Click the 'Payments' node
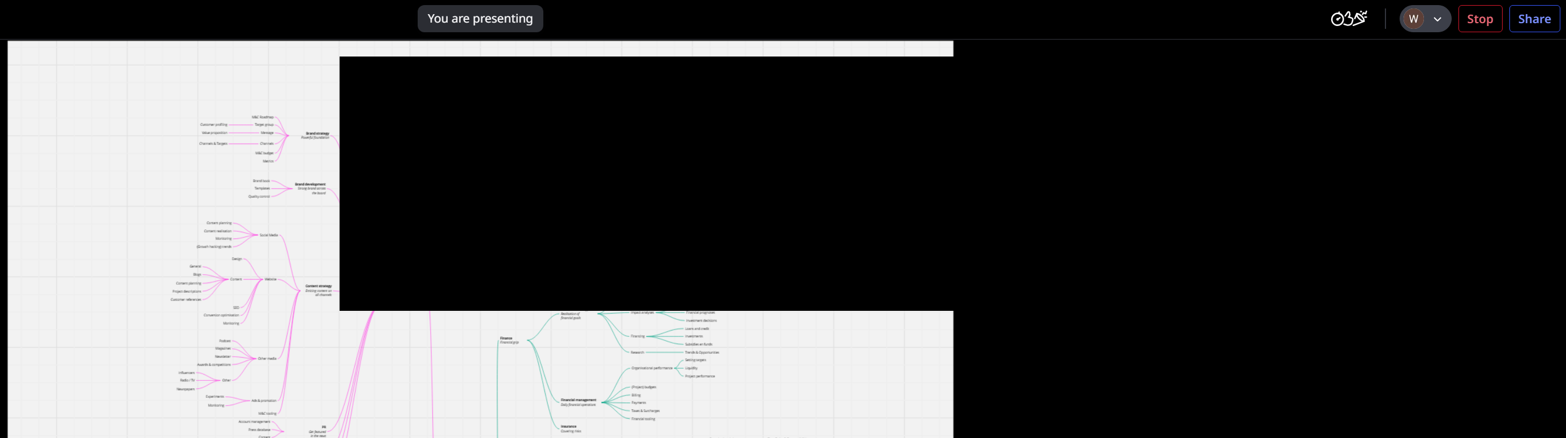This screenshot has height=438, width=1566. pos(638,403)
